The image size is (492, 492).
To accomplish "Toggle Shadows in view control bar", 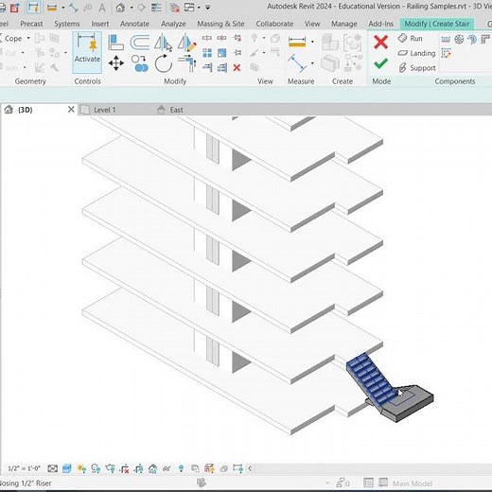I will tap(96, 469).
